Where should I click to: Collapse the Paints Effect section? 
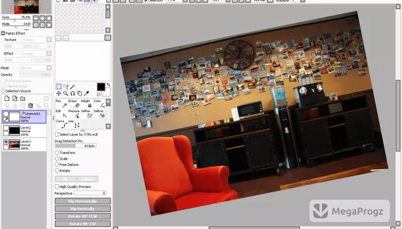(x=3, y=33)
